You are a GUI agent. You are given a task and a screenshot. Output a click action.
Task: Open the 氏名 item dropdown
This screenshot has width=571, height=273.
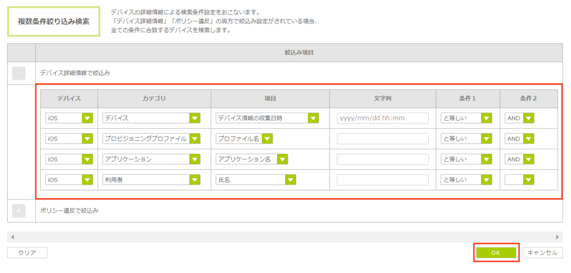pyautogui.click(x=255, y=180)
